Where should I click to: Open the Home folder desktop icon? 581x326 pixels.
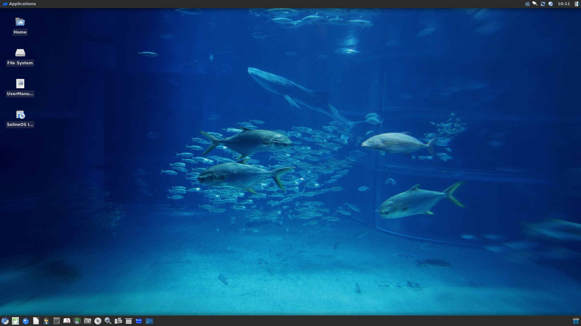coord(20,26)
